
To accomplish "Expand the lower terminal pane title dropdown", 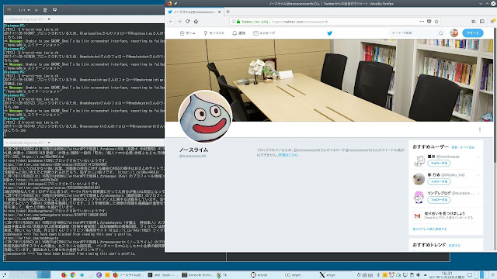I will (x=49, y=143).
